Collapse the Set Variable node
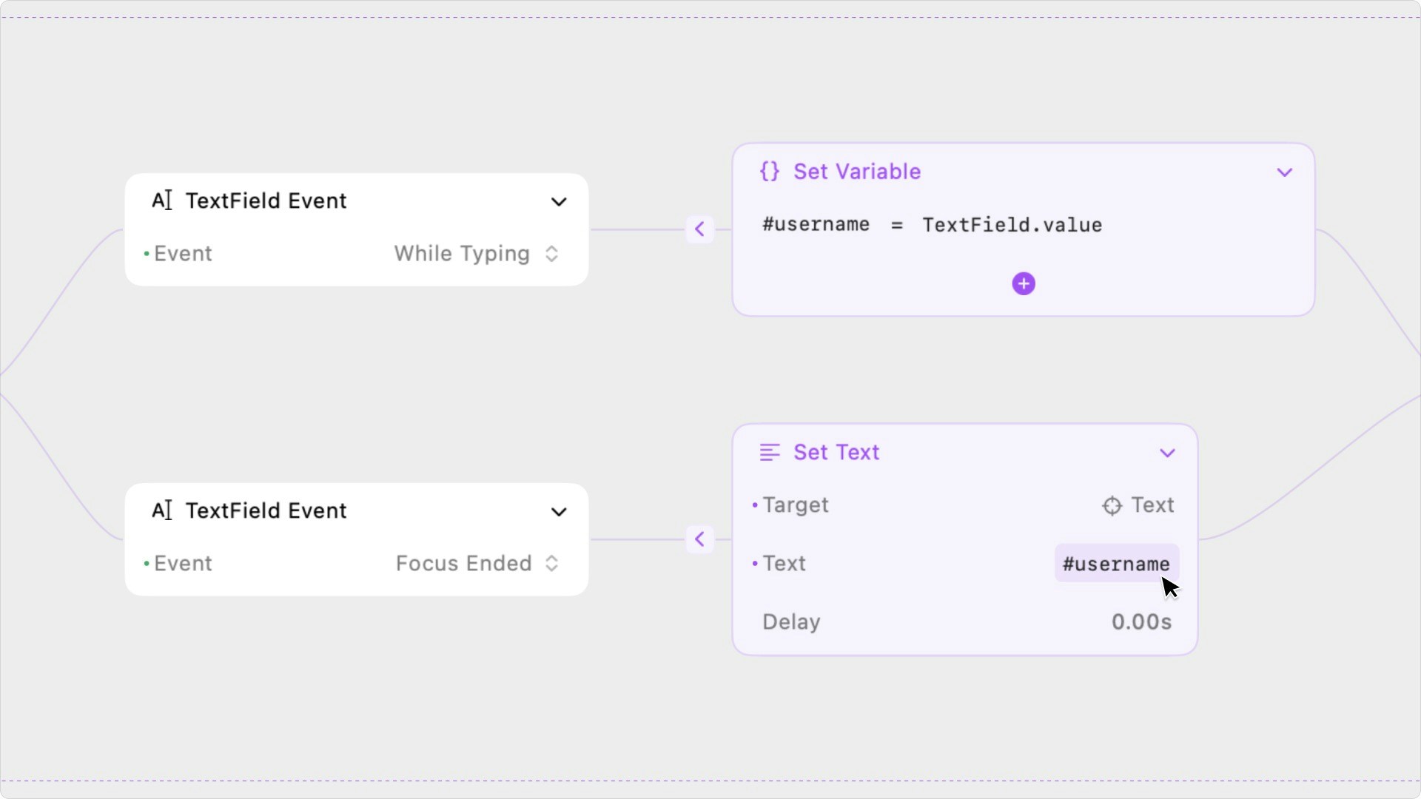 coord(1285,172)
